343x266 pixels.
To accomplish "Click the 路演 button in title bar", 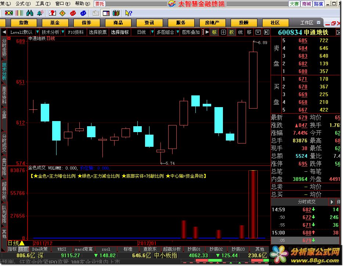I will [318, 4].
